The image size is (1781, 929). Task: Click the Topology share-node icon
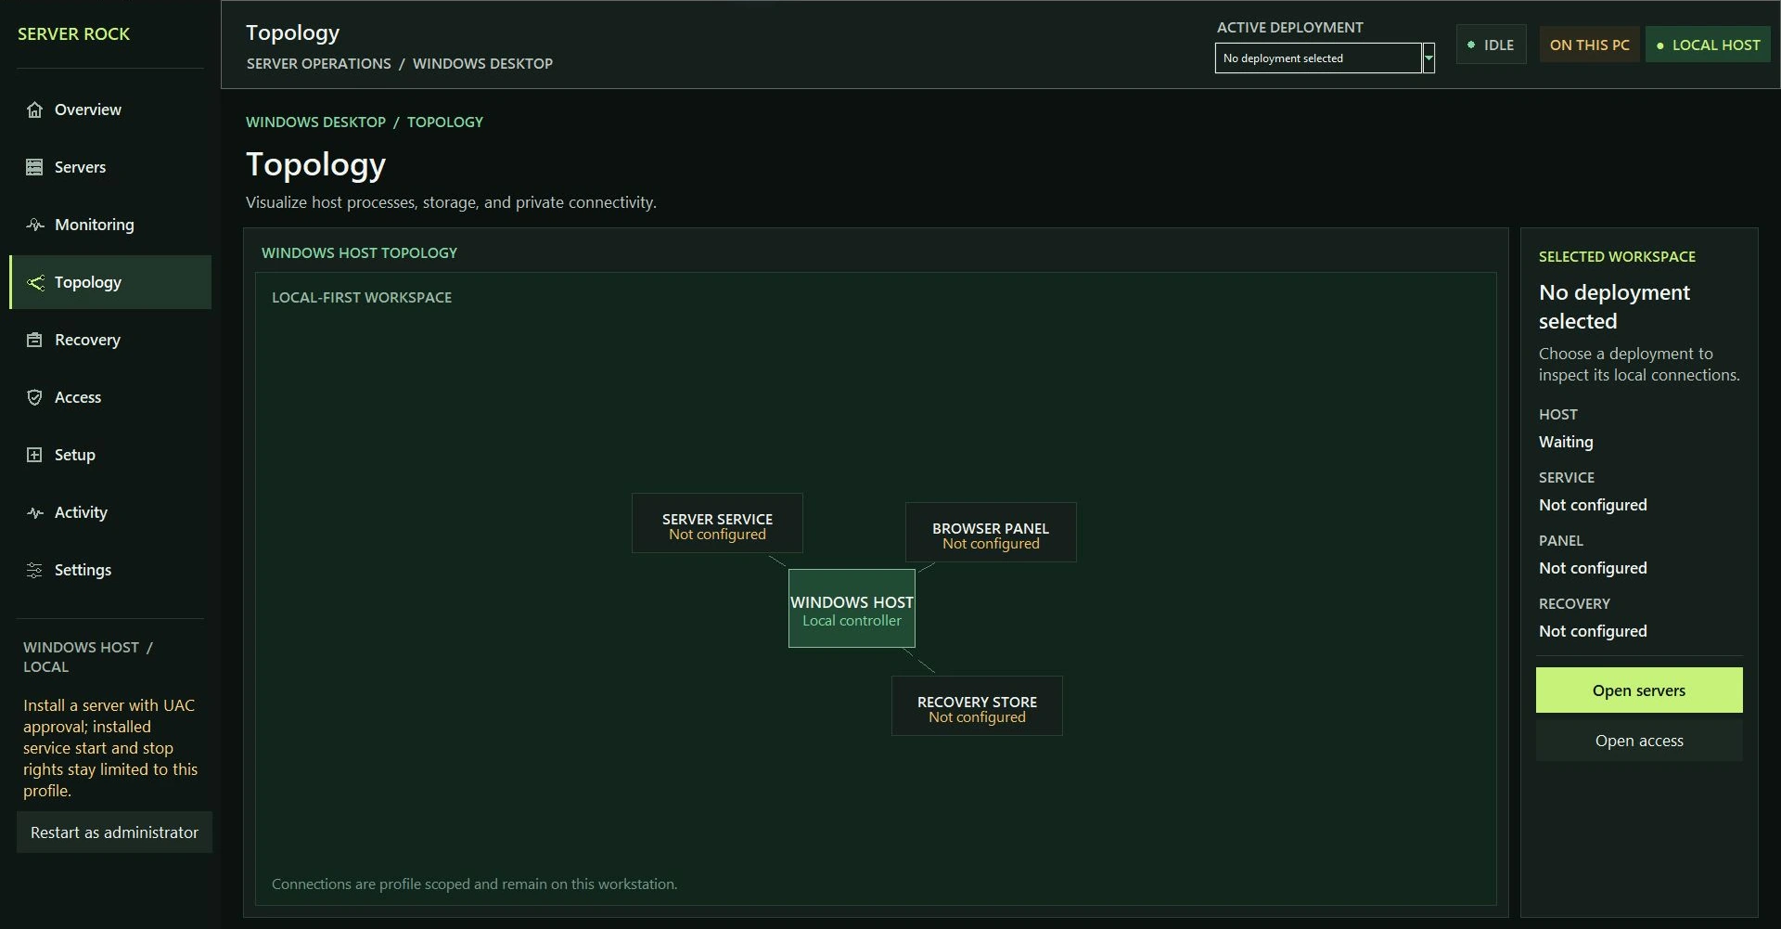[x=34, y=282]
